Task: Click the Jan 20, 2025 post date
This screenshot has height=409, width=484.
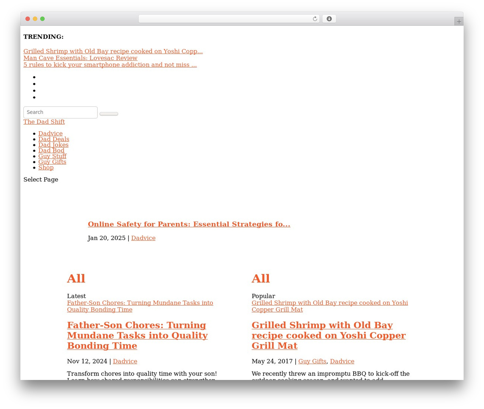Action: tap(107, 238)
